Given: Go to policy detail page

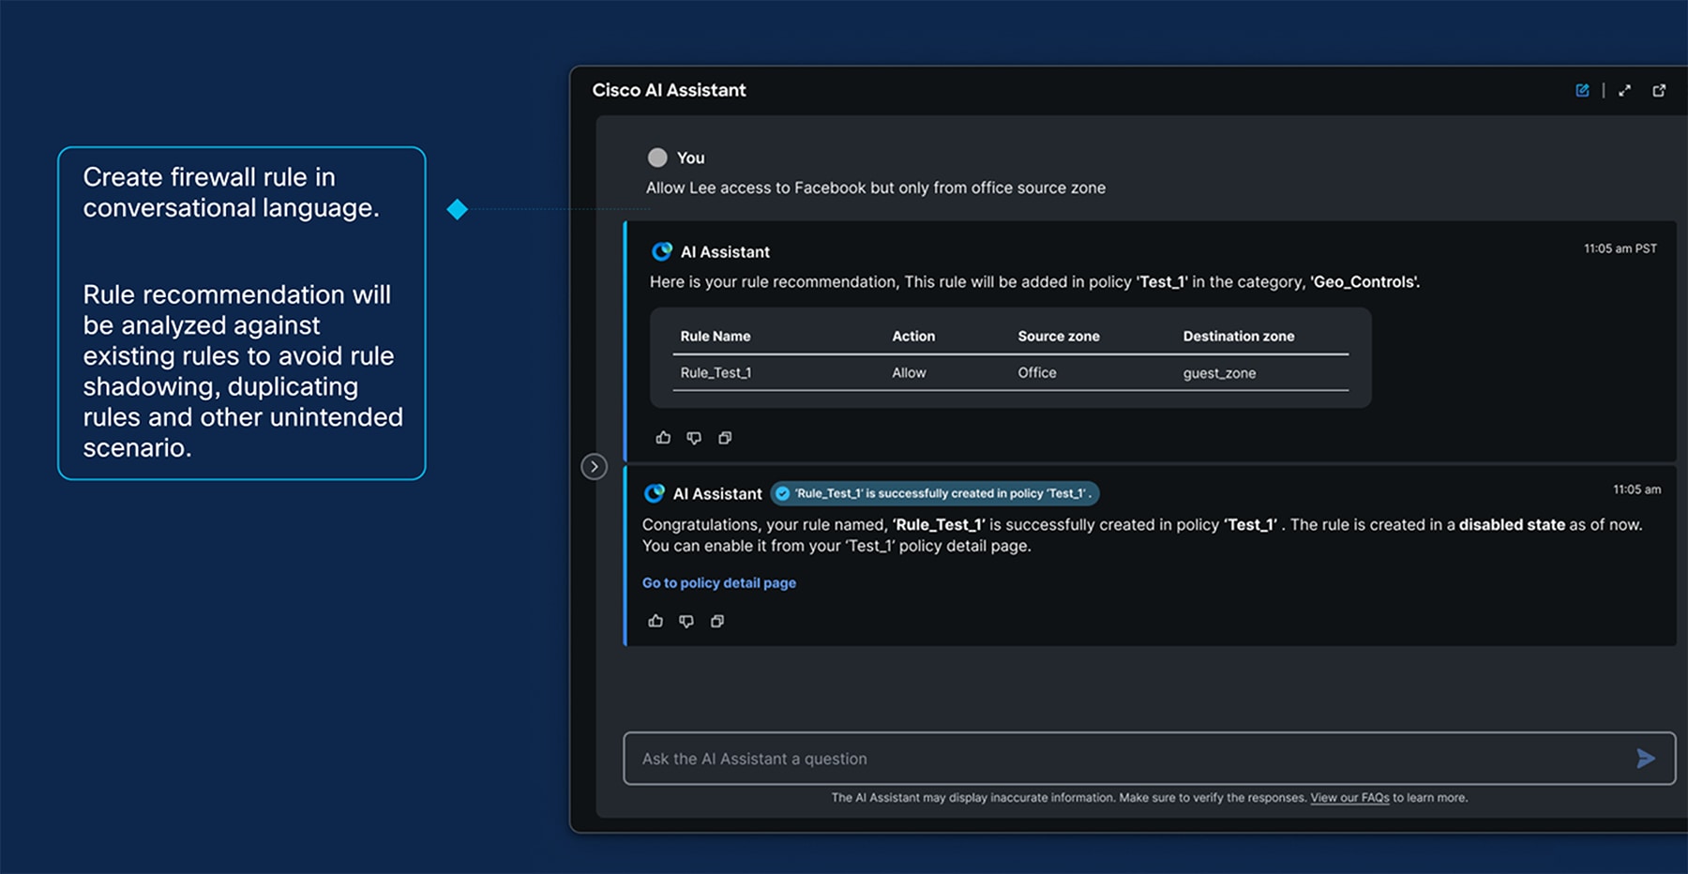Looking at the screenshot, I should click(718, 582).
